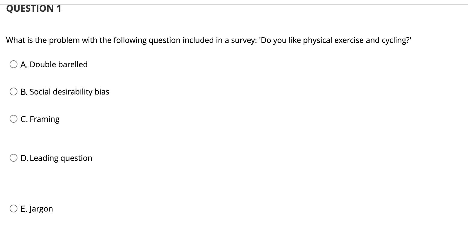Click the circle next to 'Double barelled'
Image resolution: width=468 pixels, height=231 pixels.
click(13, 64)
